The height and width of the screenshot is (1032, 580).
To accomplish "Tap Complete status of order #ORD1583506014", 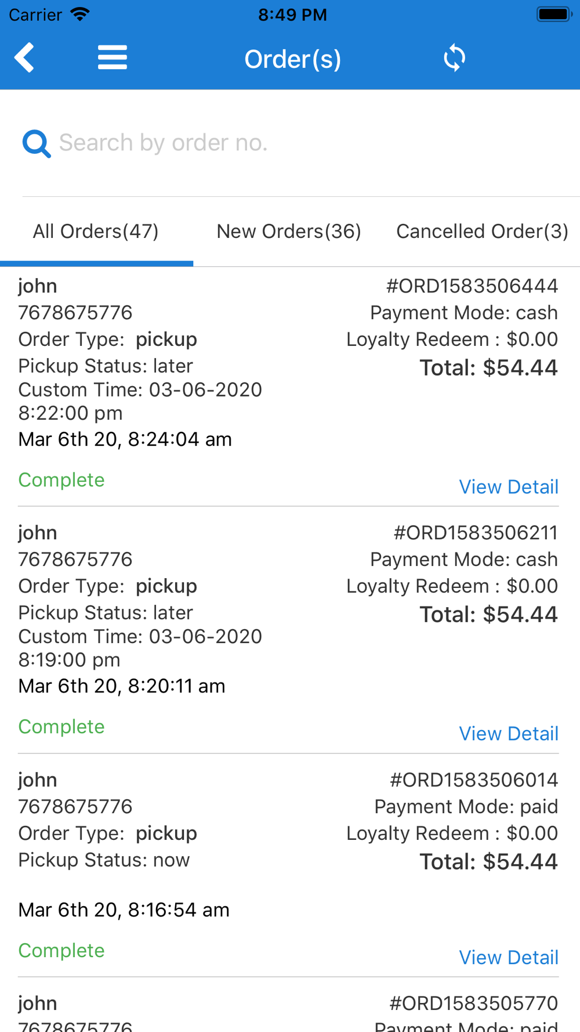I will click(x=61, y=951).
